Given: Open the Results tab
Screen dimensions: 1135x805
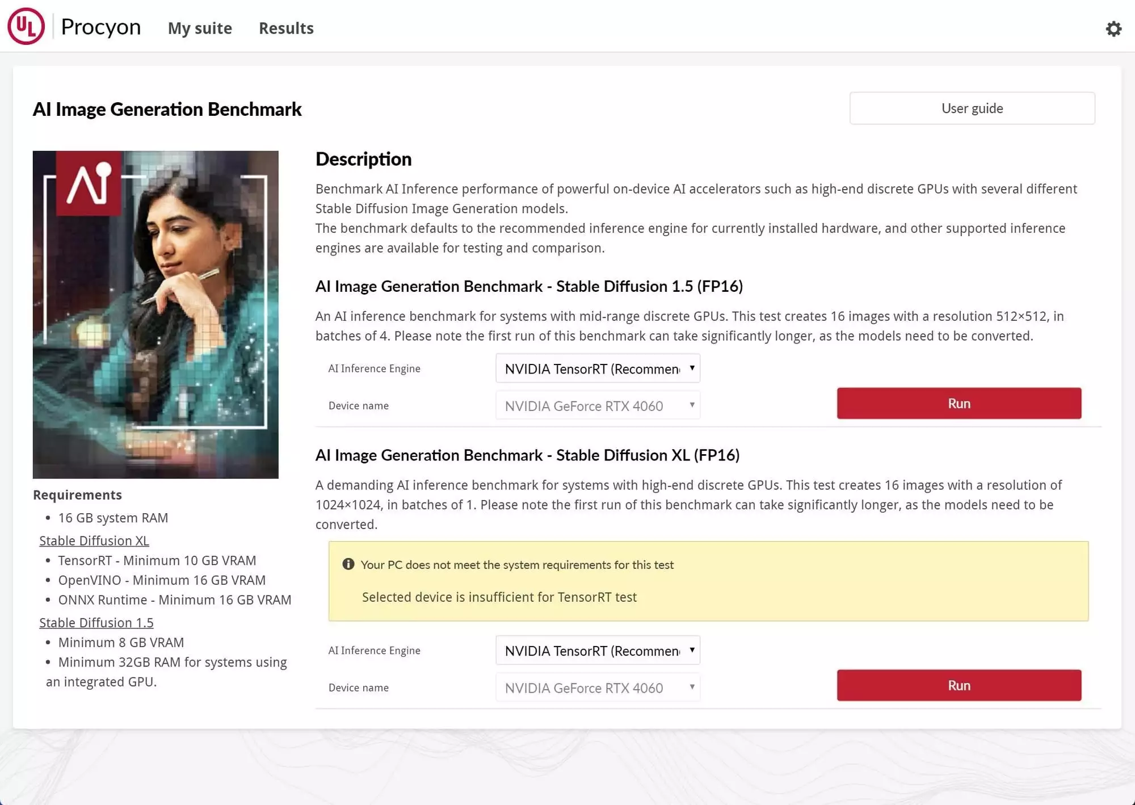Looking at the screenshot, I should [x=286, y=28].
